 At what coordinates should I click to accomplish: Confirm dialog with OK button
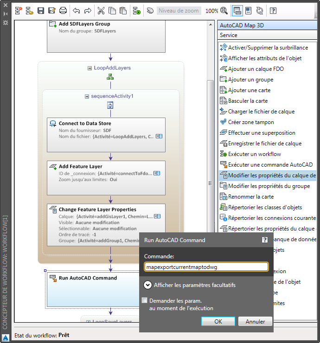pos(218,321)
